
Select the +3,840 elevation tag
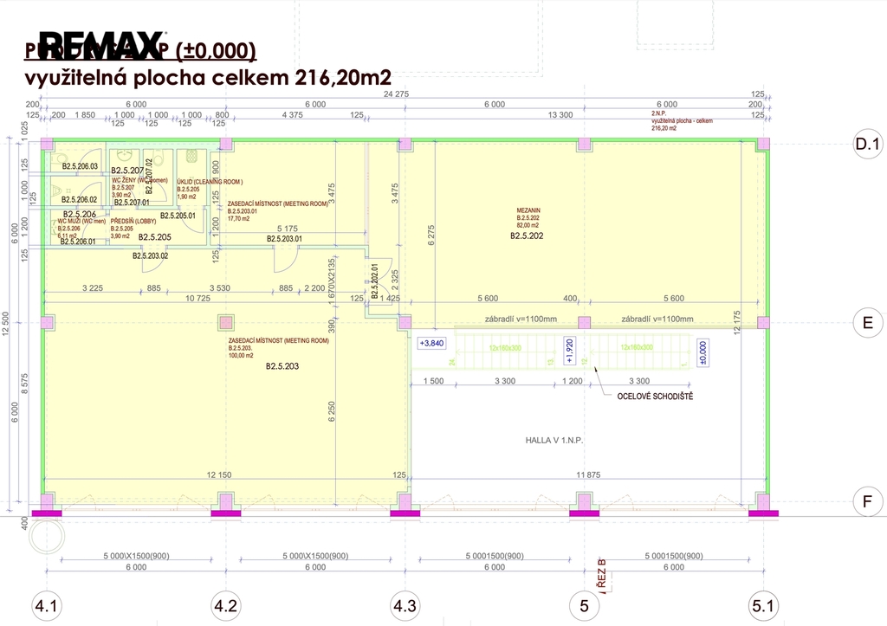pyautogui.click(x=431, y=344)
